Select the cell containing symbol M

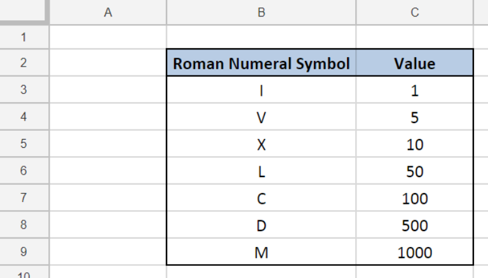tap(261, 251)
